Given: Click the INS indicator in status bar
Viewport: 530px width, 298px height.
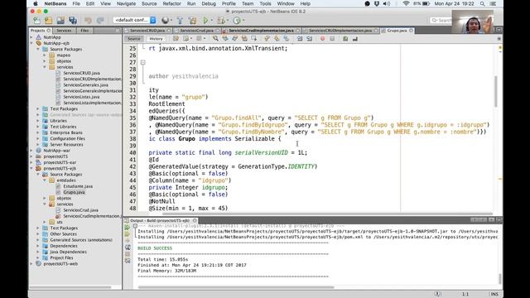Looking at the screenshot, I should coord(494,295).
